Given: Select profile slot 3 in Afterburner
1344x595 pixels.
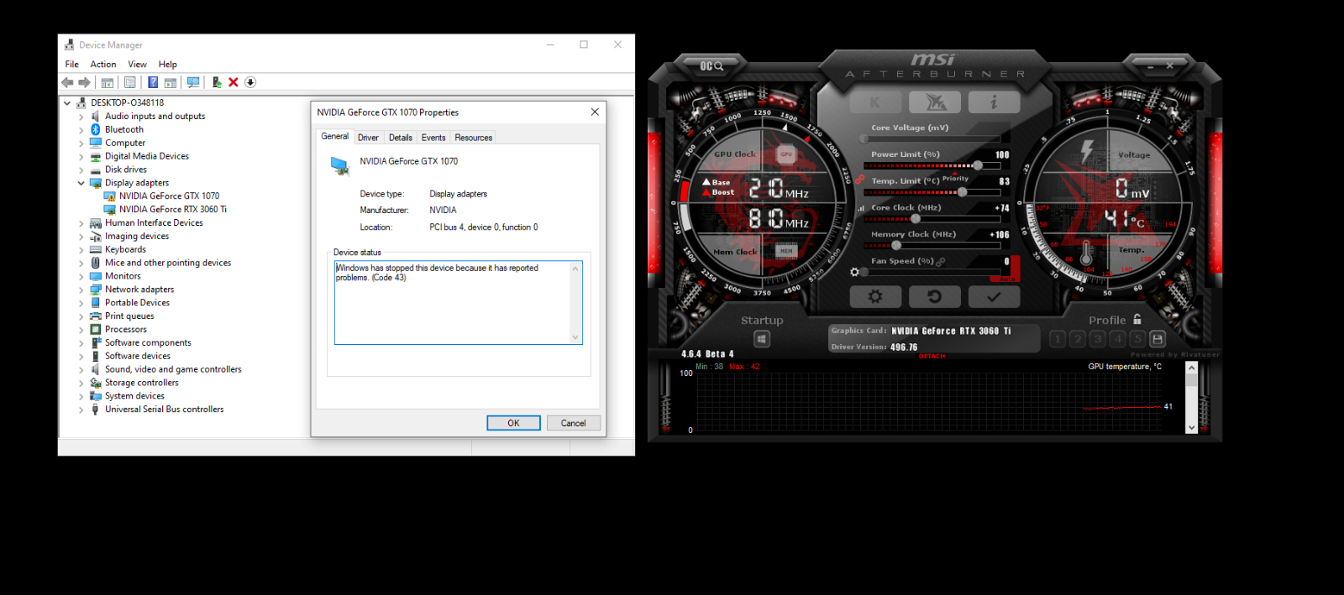Looking at the screenshot, I should pyautogui.click(x=1097, y=339).
